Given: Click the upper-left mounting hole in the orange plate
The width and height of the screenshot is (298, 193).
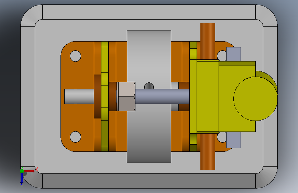Looking at the screenshot, I should tap(76, 56).
